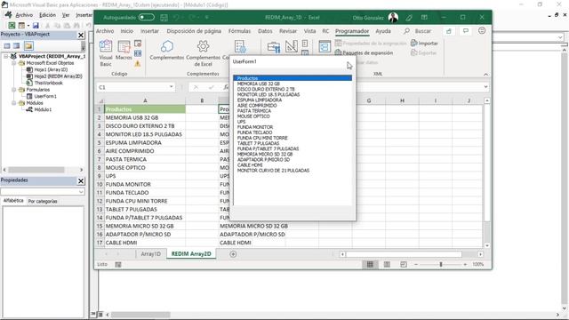
Task: Toggle folders icon in Project panel
Action: tap(28, 45)
